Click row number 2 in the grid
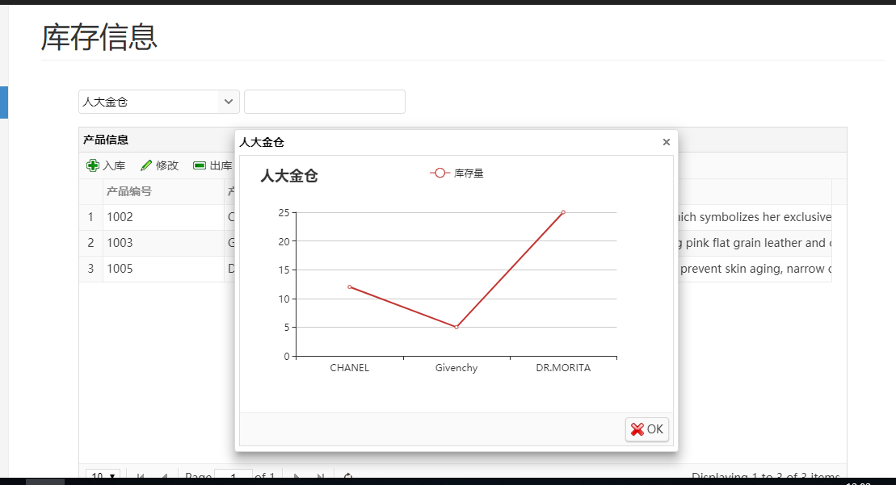The image size is (896, 485). click(x=90, y=242)
